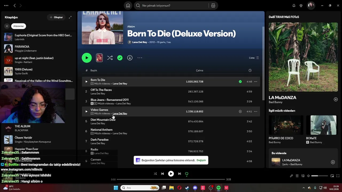Click Değiştir in the notification toast
This screenshot has width=342, height=192.
pos(201,160)
